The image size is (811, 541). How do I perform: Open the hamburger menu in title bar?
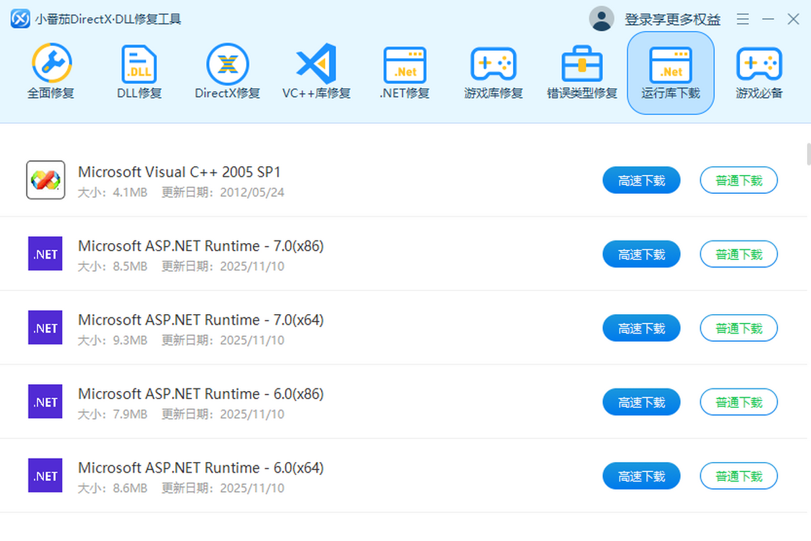point(743,19)
